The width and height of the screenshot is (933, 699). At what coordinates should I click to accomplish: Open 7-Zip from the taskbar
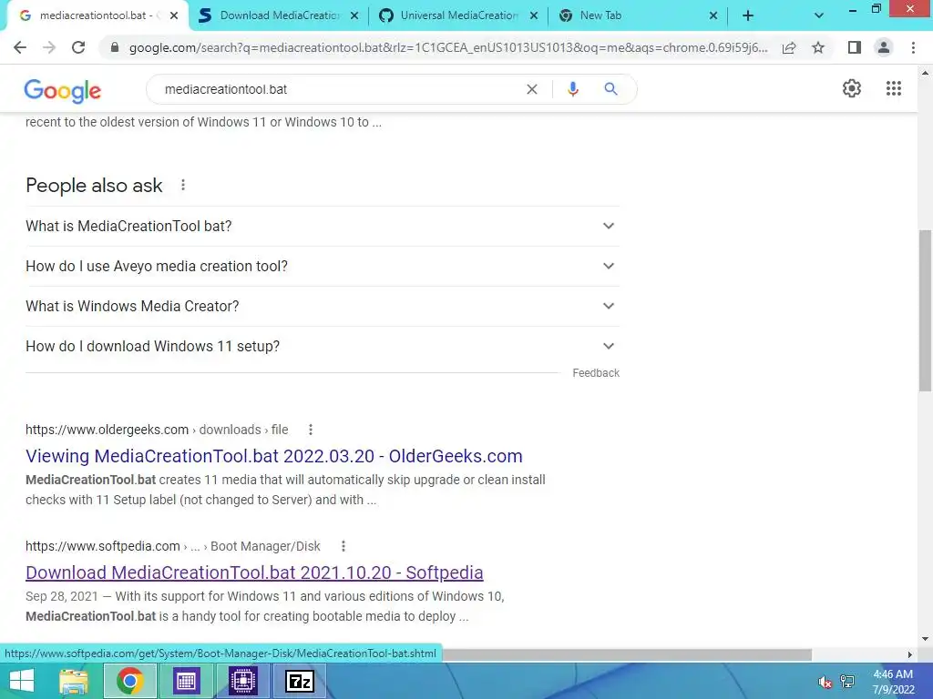coord(299,681)
